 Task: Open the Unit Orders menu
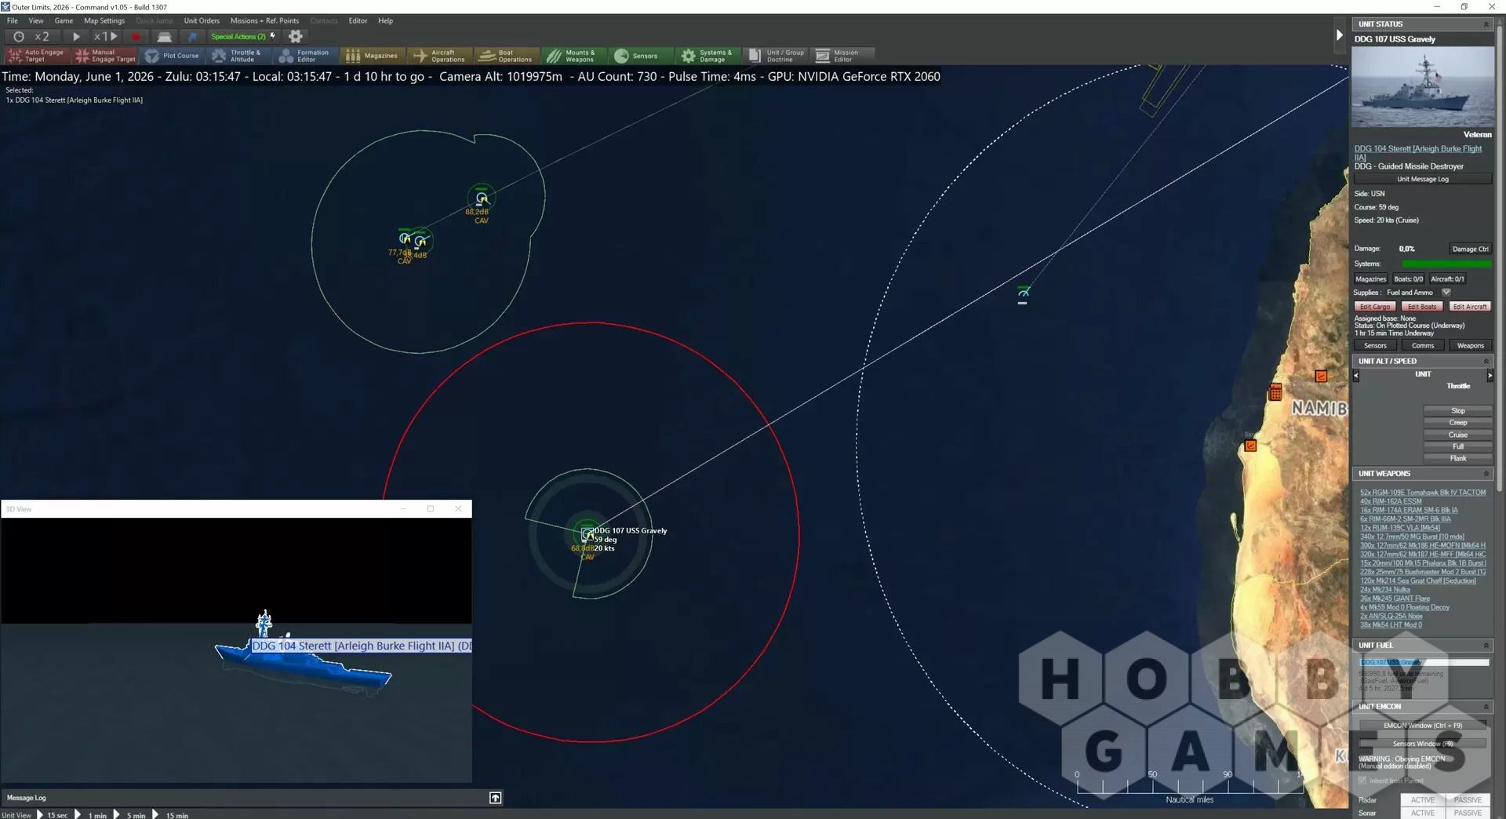point(202,20)
